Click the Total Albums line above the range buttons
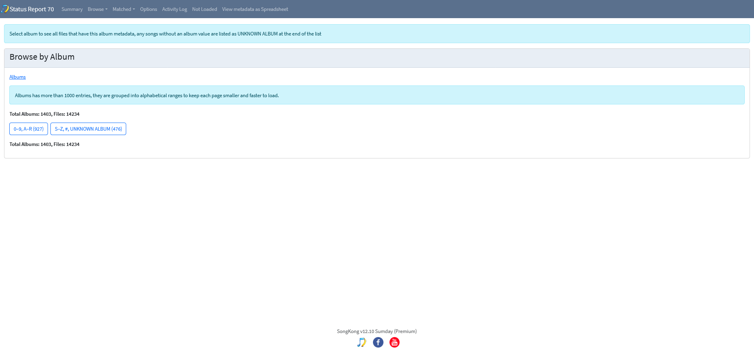The height and width of the screenshot is (354, 754). [44, 114]
